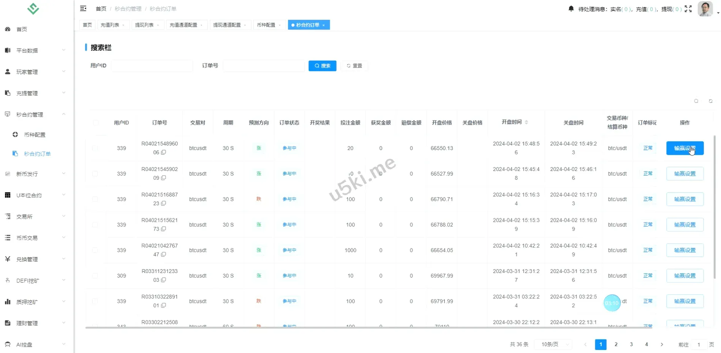Click the 用户ID input field

[x=152, y=66]
